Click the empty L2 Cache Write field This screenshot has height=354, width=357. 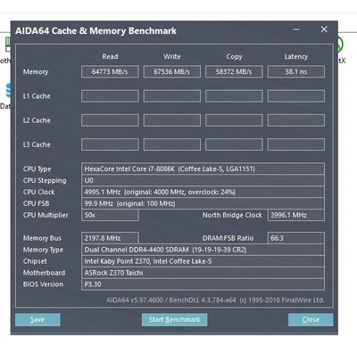pos(172,120)
